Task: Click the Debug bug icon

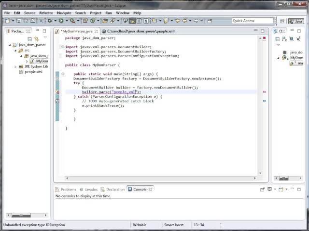Action: click(x=50, y=21)
